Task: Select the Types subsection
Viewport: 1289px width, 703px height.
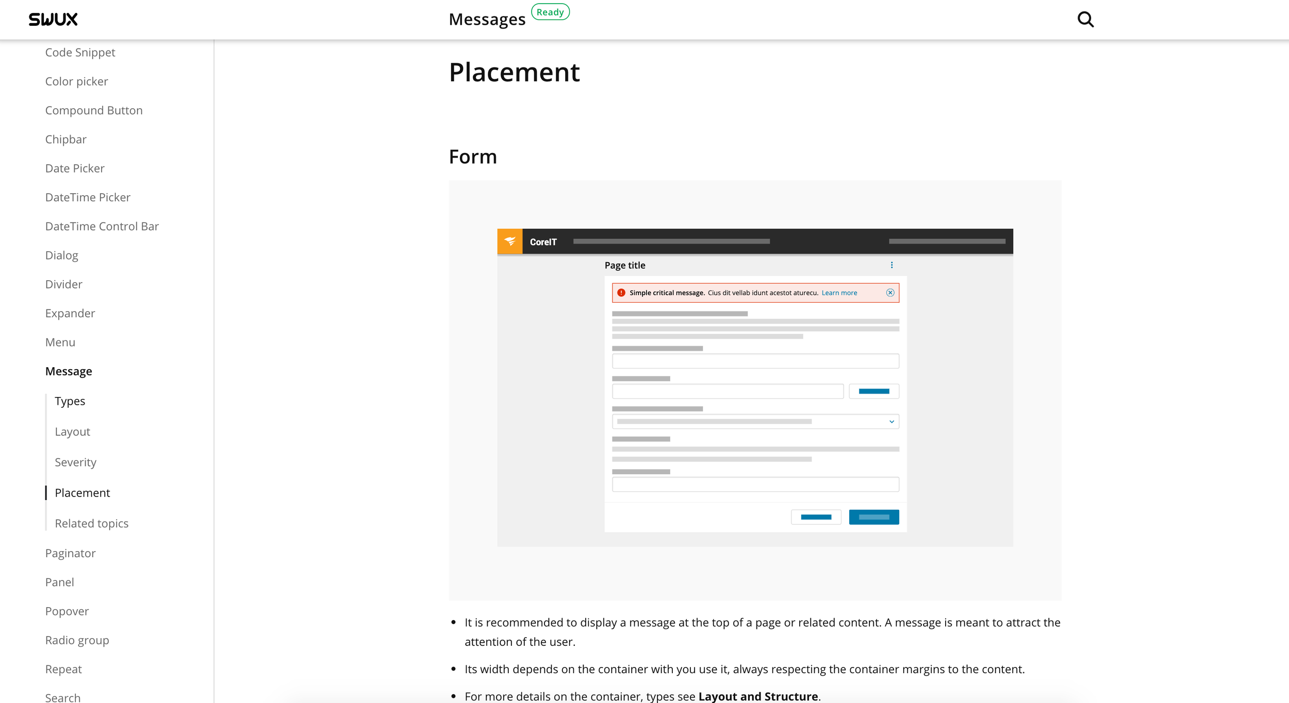Action: 70,401
